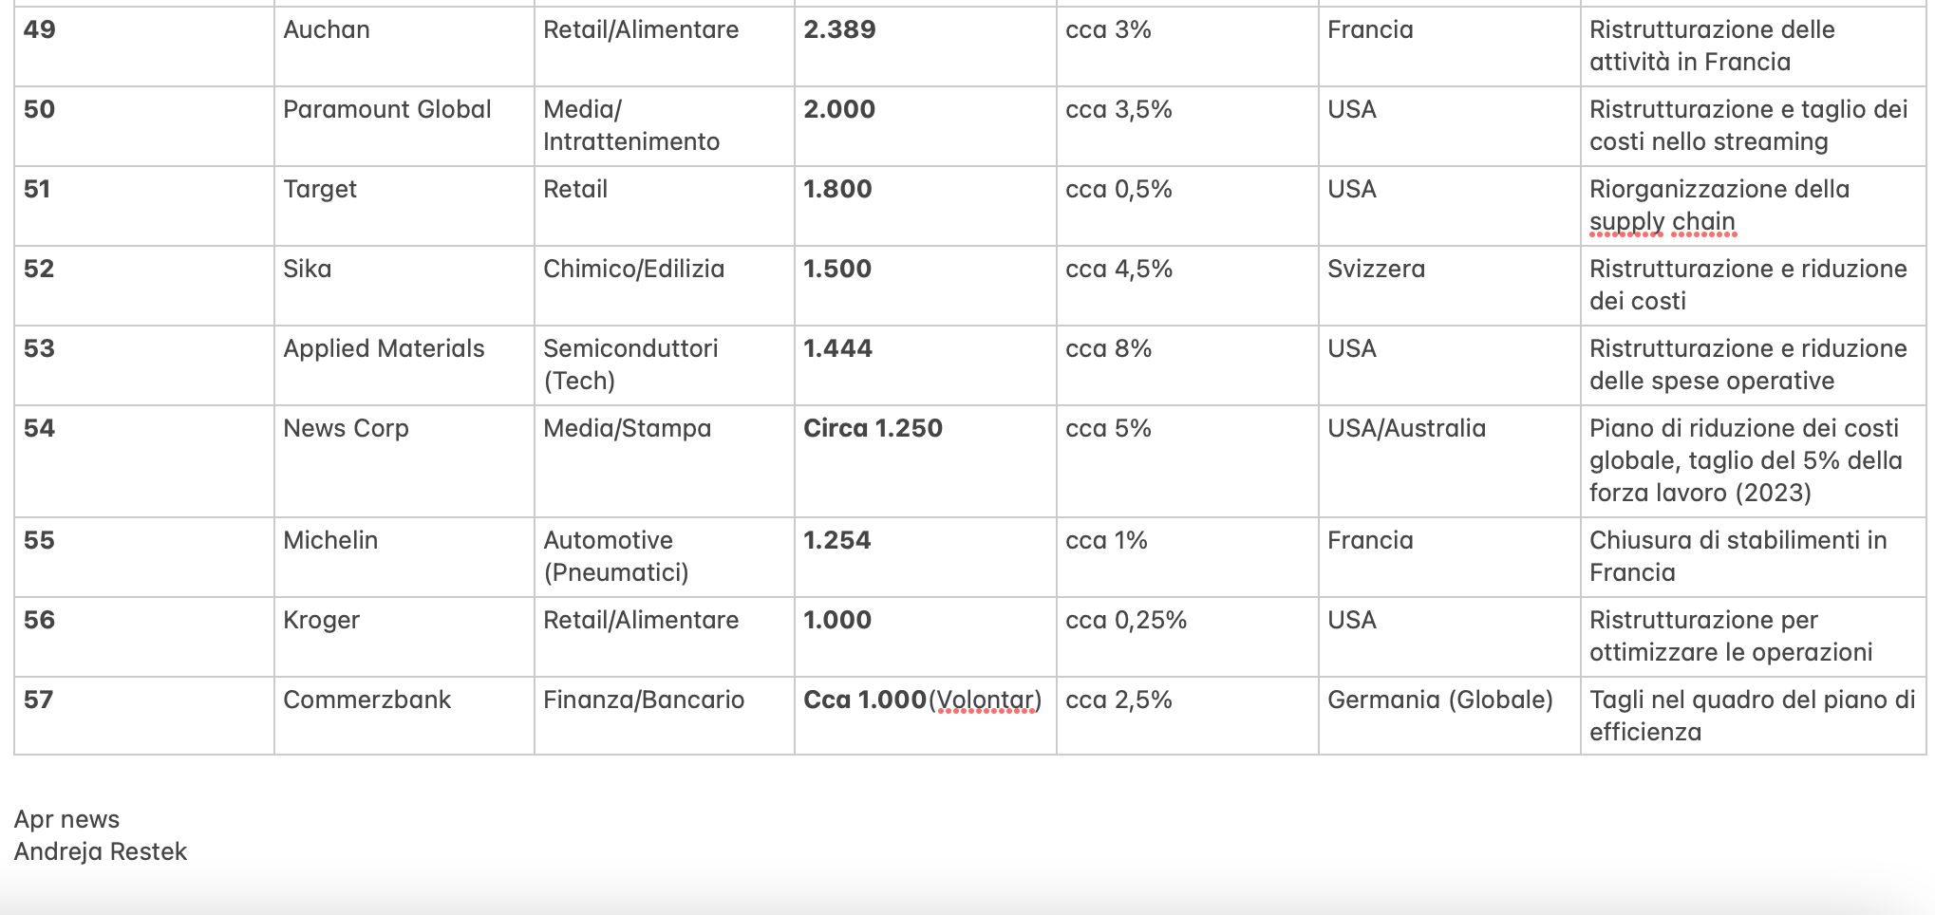Click the "cca 0,25%" percentage cell
This screenshot has height=915, width=1935.
(1126, 621)
